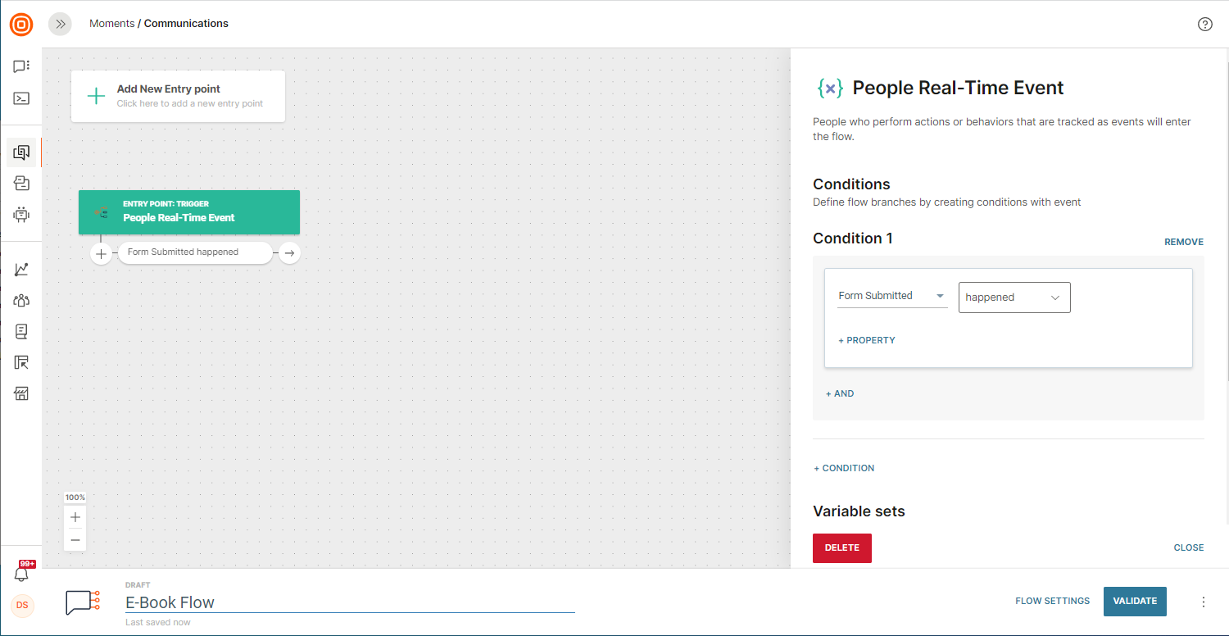Open the People icon in sidebar

coord(21,301)
